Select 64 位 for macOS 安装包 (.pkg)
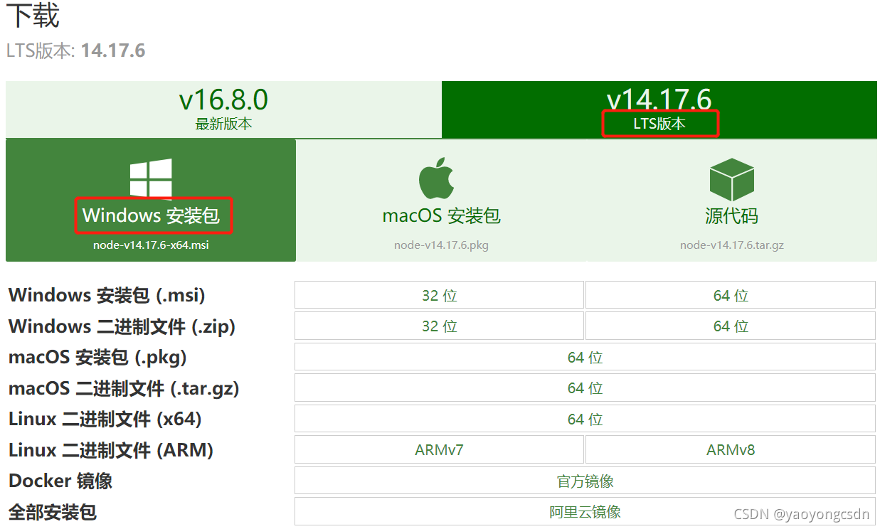 [585, 357]
